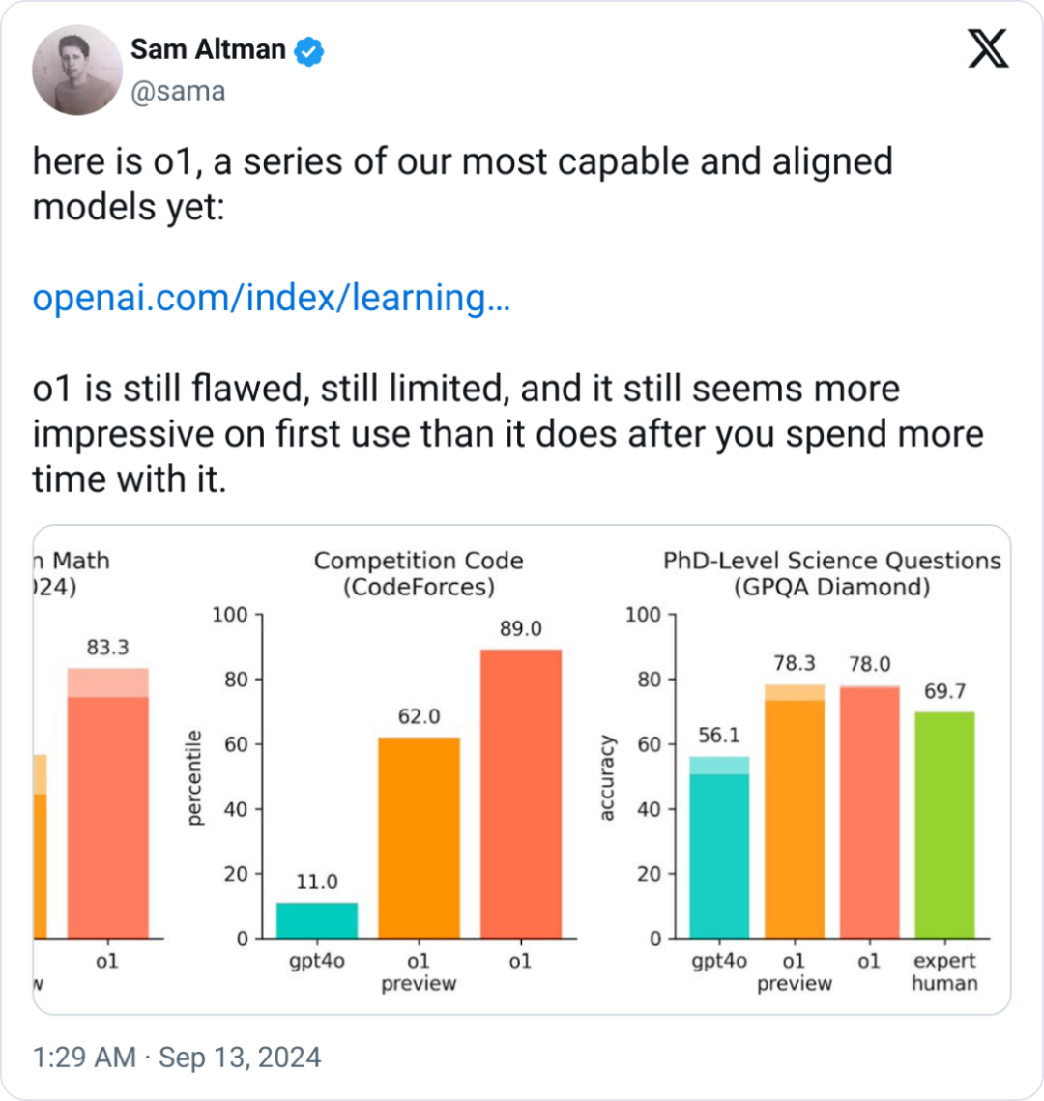This screenshot has width=1044, height=1101.
Task: Click the o1 math bar labeled 83.3
Action: pyautogui.click(x=107, y=802)
